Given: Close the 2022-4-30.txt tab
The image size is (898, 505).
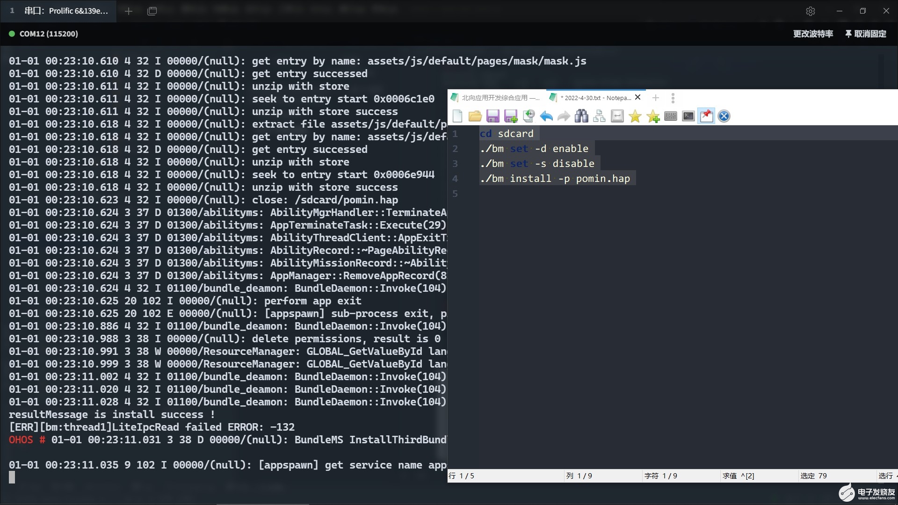Looking at the screenshot, I should click(x=638, y=97).
